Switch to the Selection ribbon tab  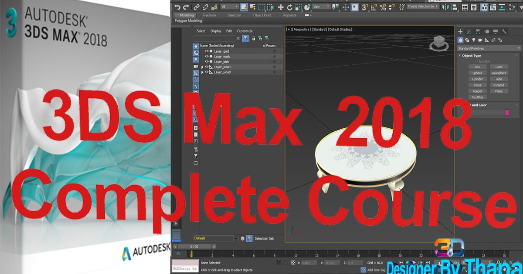pos(234,15)
